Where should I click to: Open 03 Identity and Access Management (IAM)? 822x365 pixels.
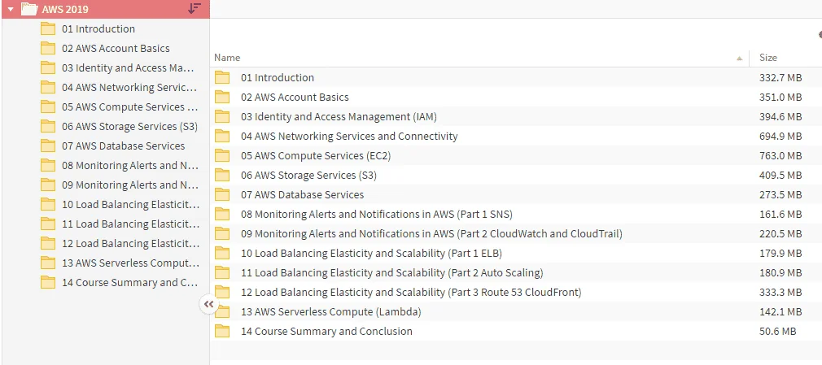339,116
